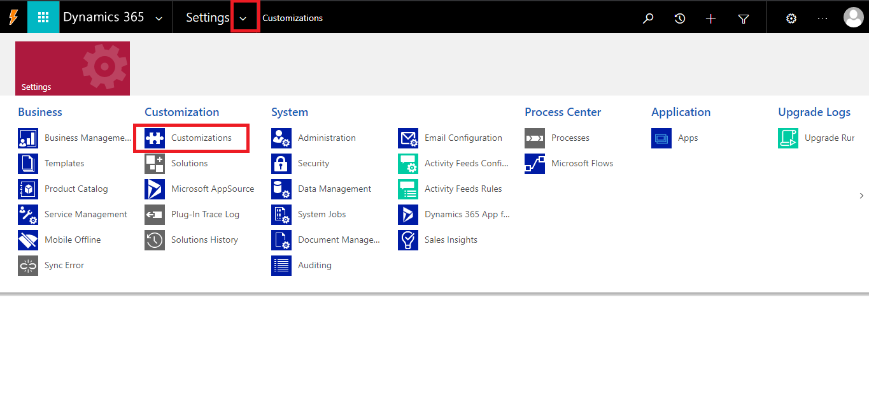The height and width of the screenshot is (402, 869).
Task: Open the Microsoft Flows link
Action: point(583,163)
